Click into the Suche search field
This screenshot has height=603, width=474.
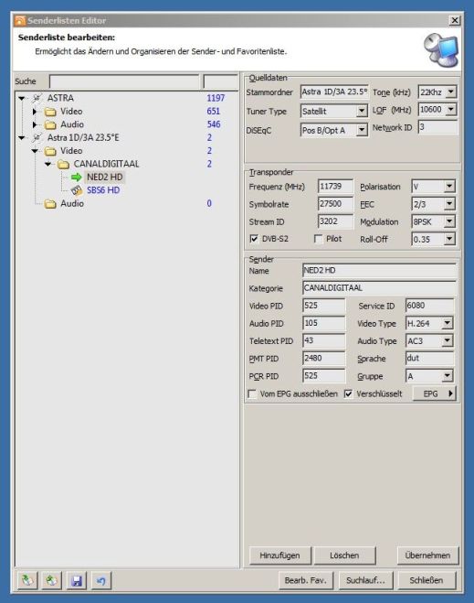124,81
